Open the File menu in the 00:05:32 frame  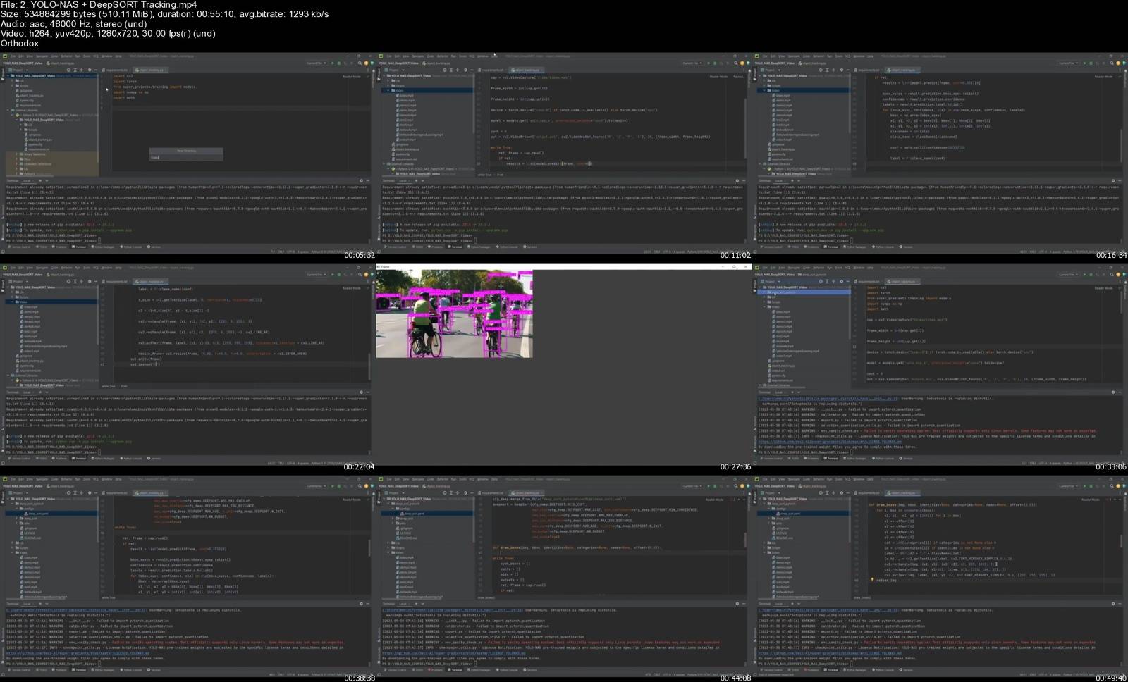pos(13,56)
